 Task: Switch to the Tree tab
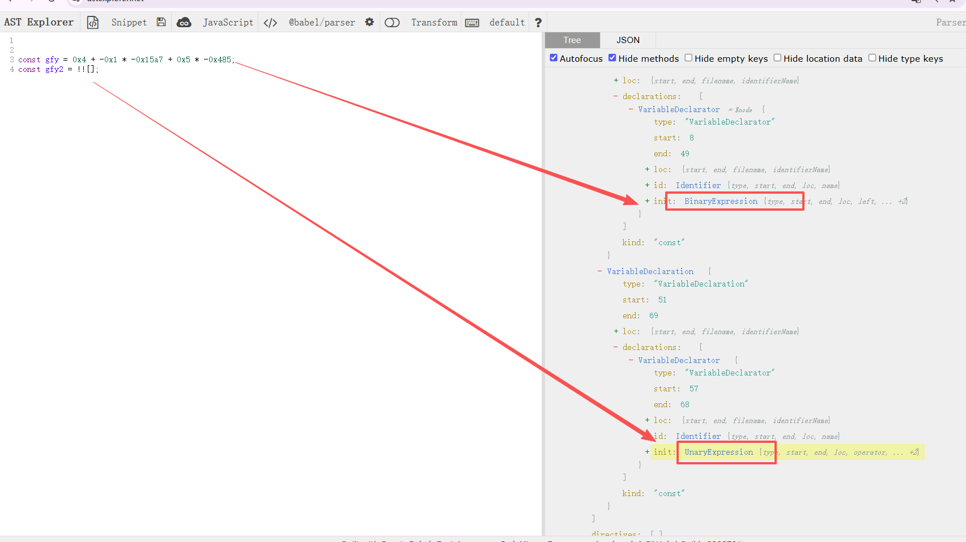tap(572, 40)
